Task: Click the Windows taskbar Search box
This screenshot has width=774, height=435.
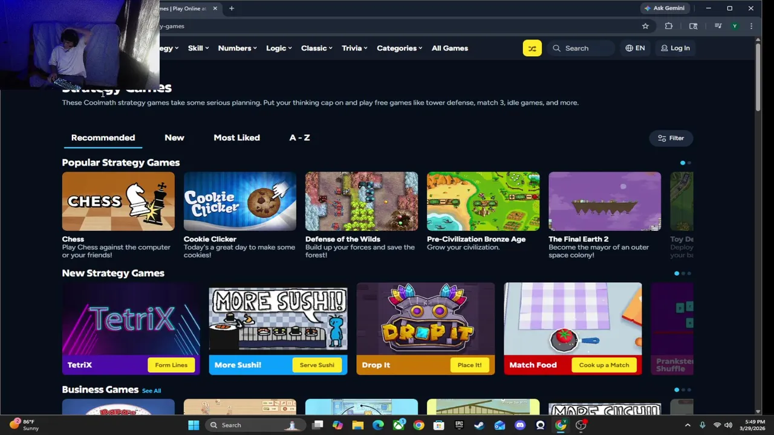Action: (254, 425)
